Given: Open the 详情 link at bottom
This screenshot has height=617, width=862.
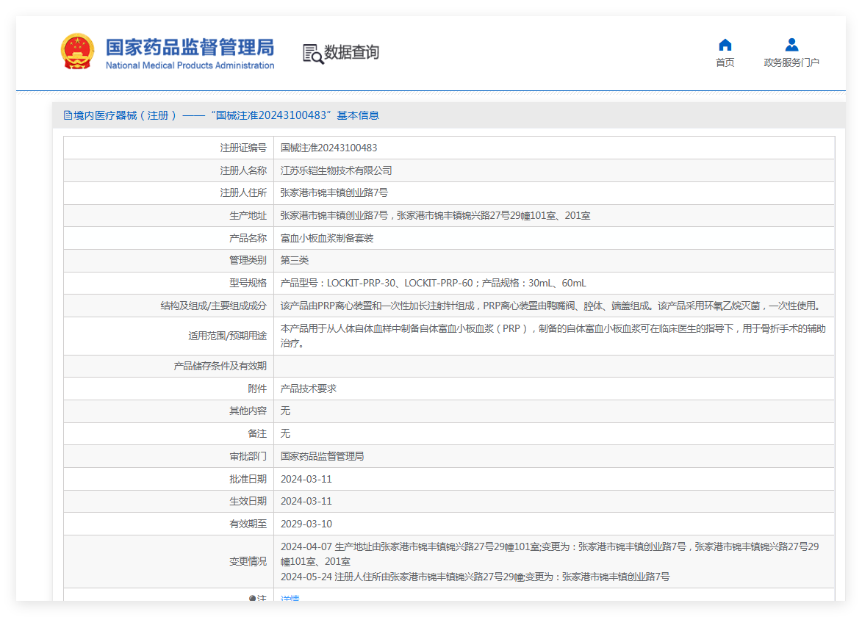Looking at the screenshot, I should [x=290, y=598].
